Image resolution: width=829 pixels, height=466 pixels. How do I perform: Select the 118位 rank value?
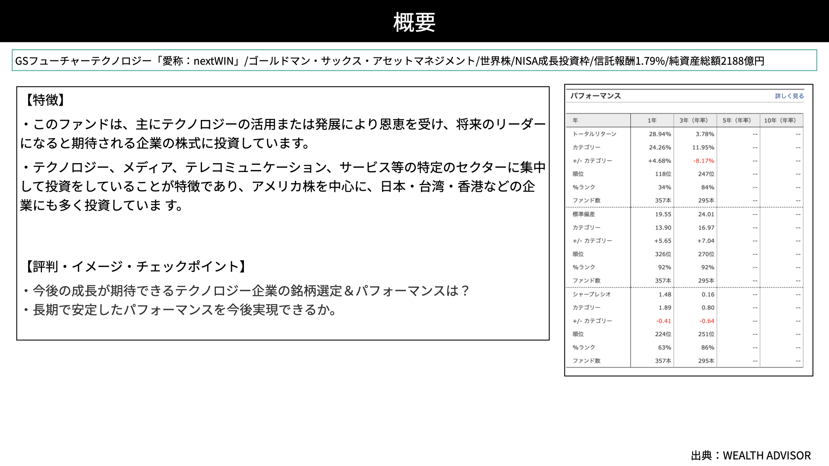click(x=663, y=174)
